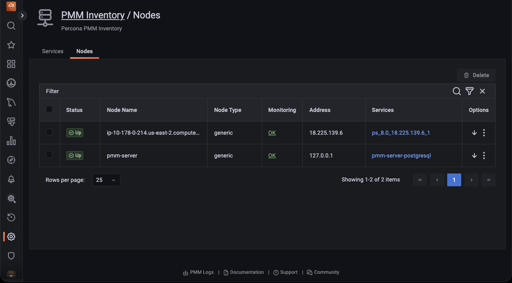Screen dimensions: 512x283
Task: Check the ip-10-178-0-214 node checkbox
Action: tap(49, 132)
